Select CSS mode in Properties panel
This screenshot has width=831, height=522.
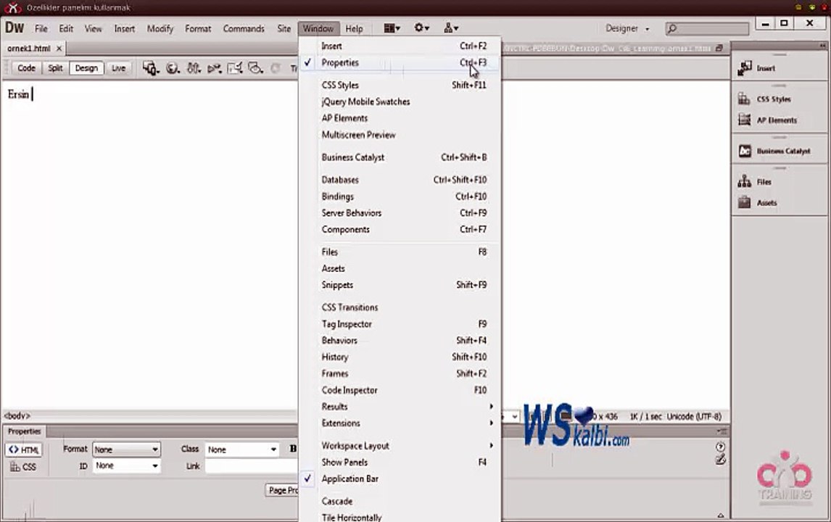(x=24, y=466)
